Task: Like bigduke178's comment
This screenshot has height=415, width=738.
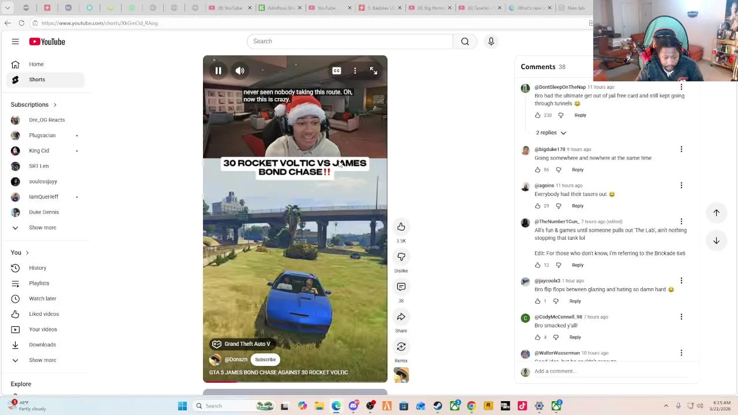Action: click(x=538, y=170)
